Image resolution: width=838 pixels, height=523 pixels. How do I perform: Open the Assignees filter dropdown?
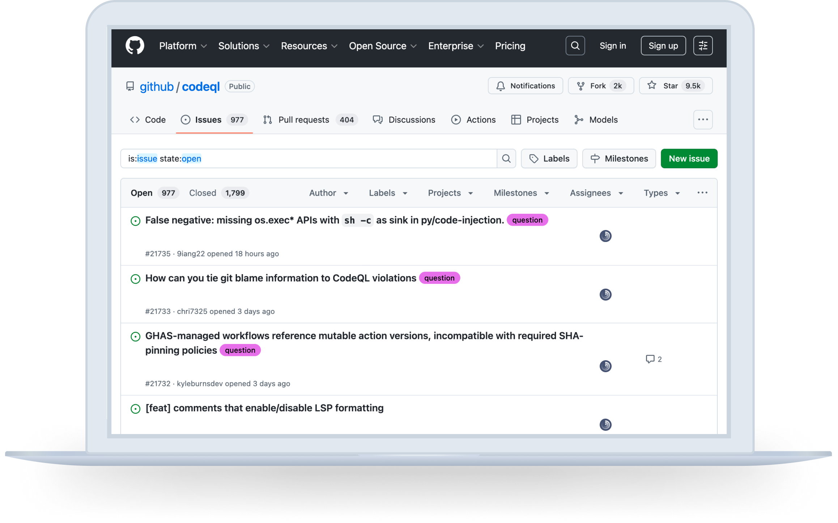coord(596,193)
